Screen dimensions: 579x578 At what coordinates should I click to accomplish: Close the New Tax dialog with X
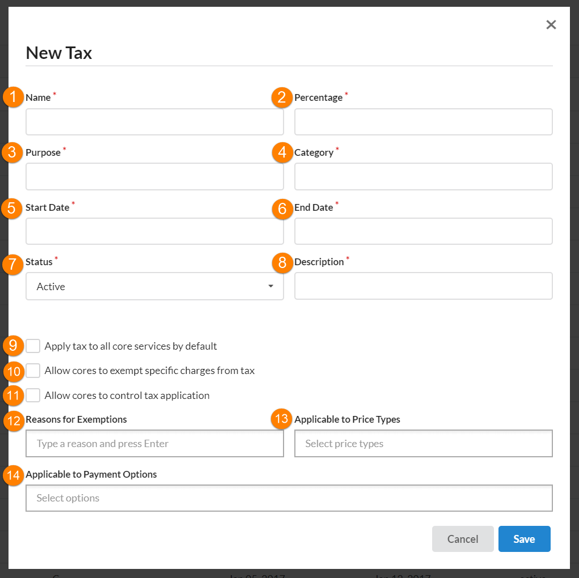pos(551,24)
